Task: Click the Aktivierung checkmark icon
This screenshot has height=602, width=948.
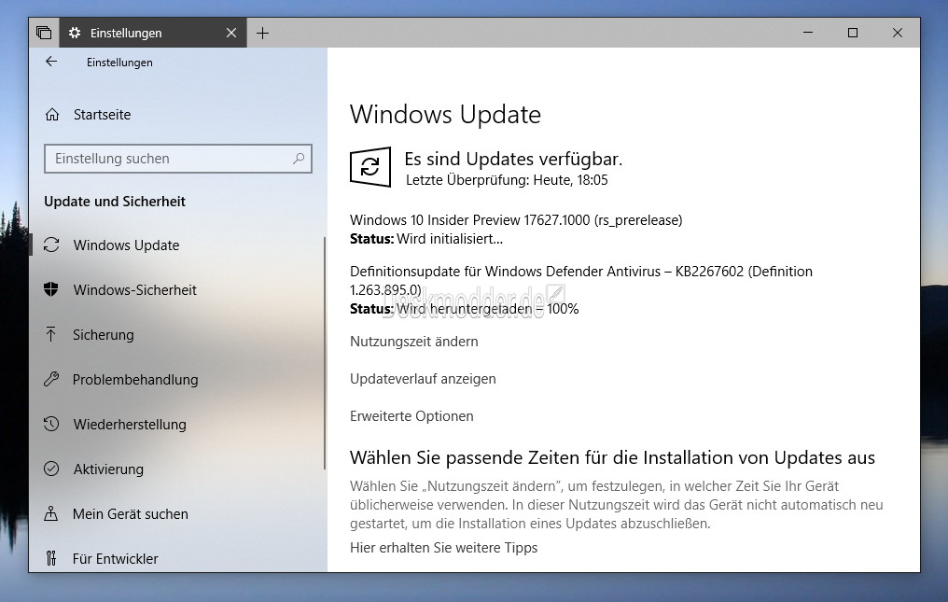Action: point(51,469)
